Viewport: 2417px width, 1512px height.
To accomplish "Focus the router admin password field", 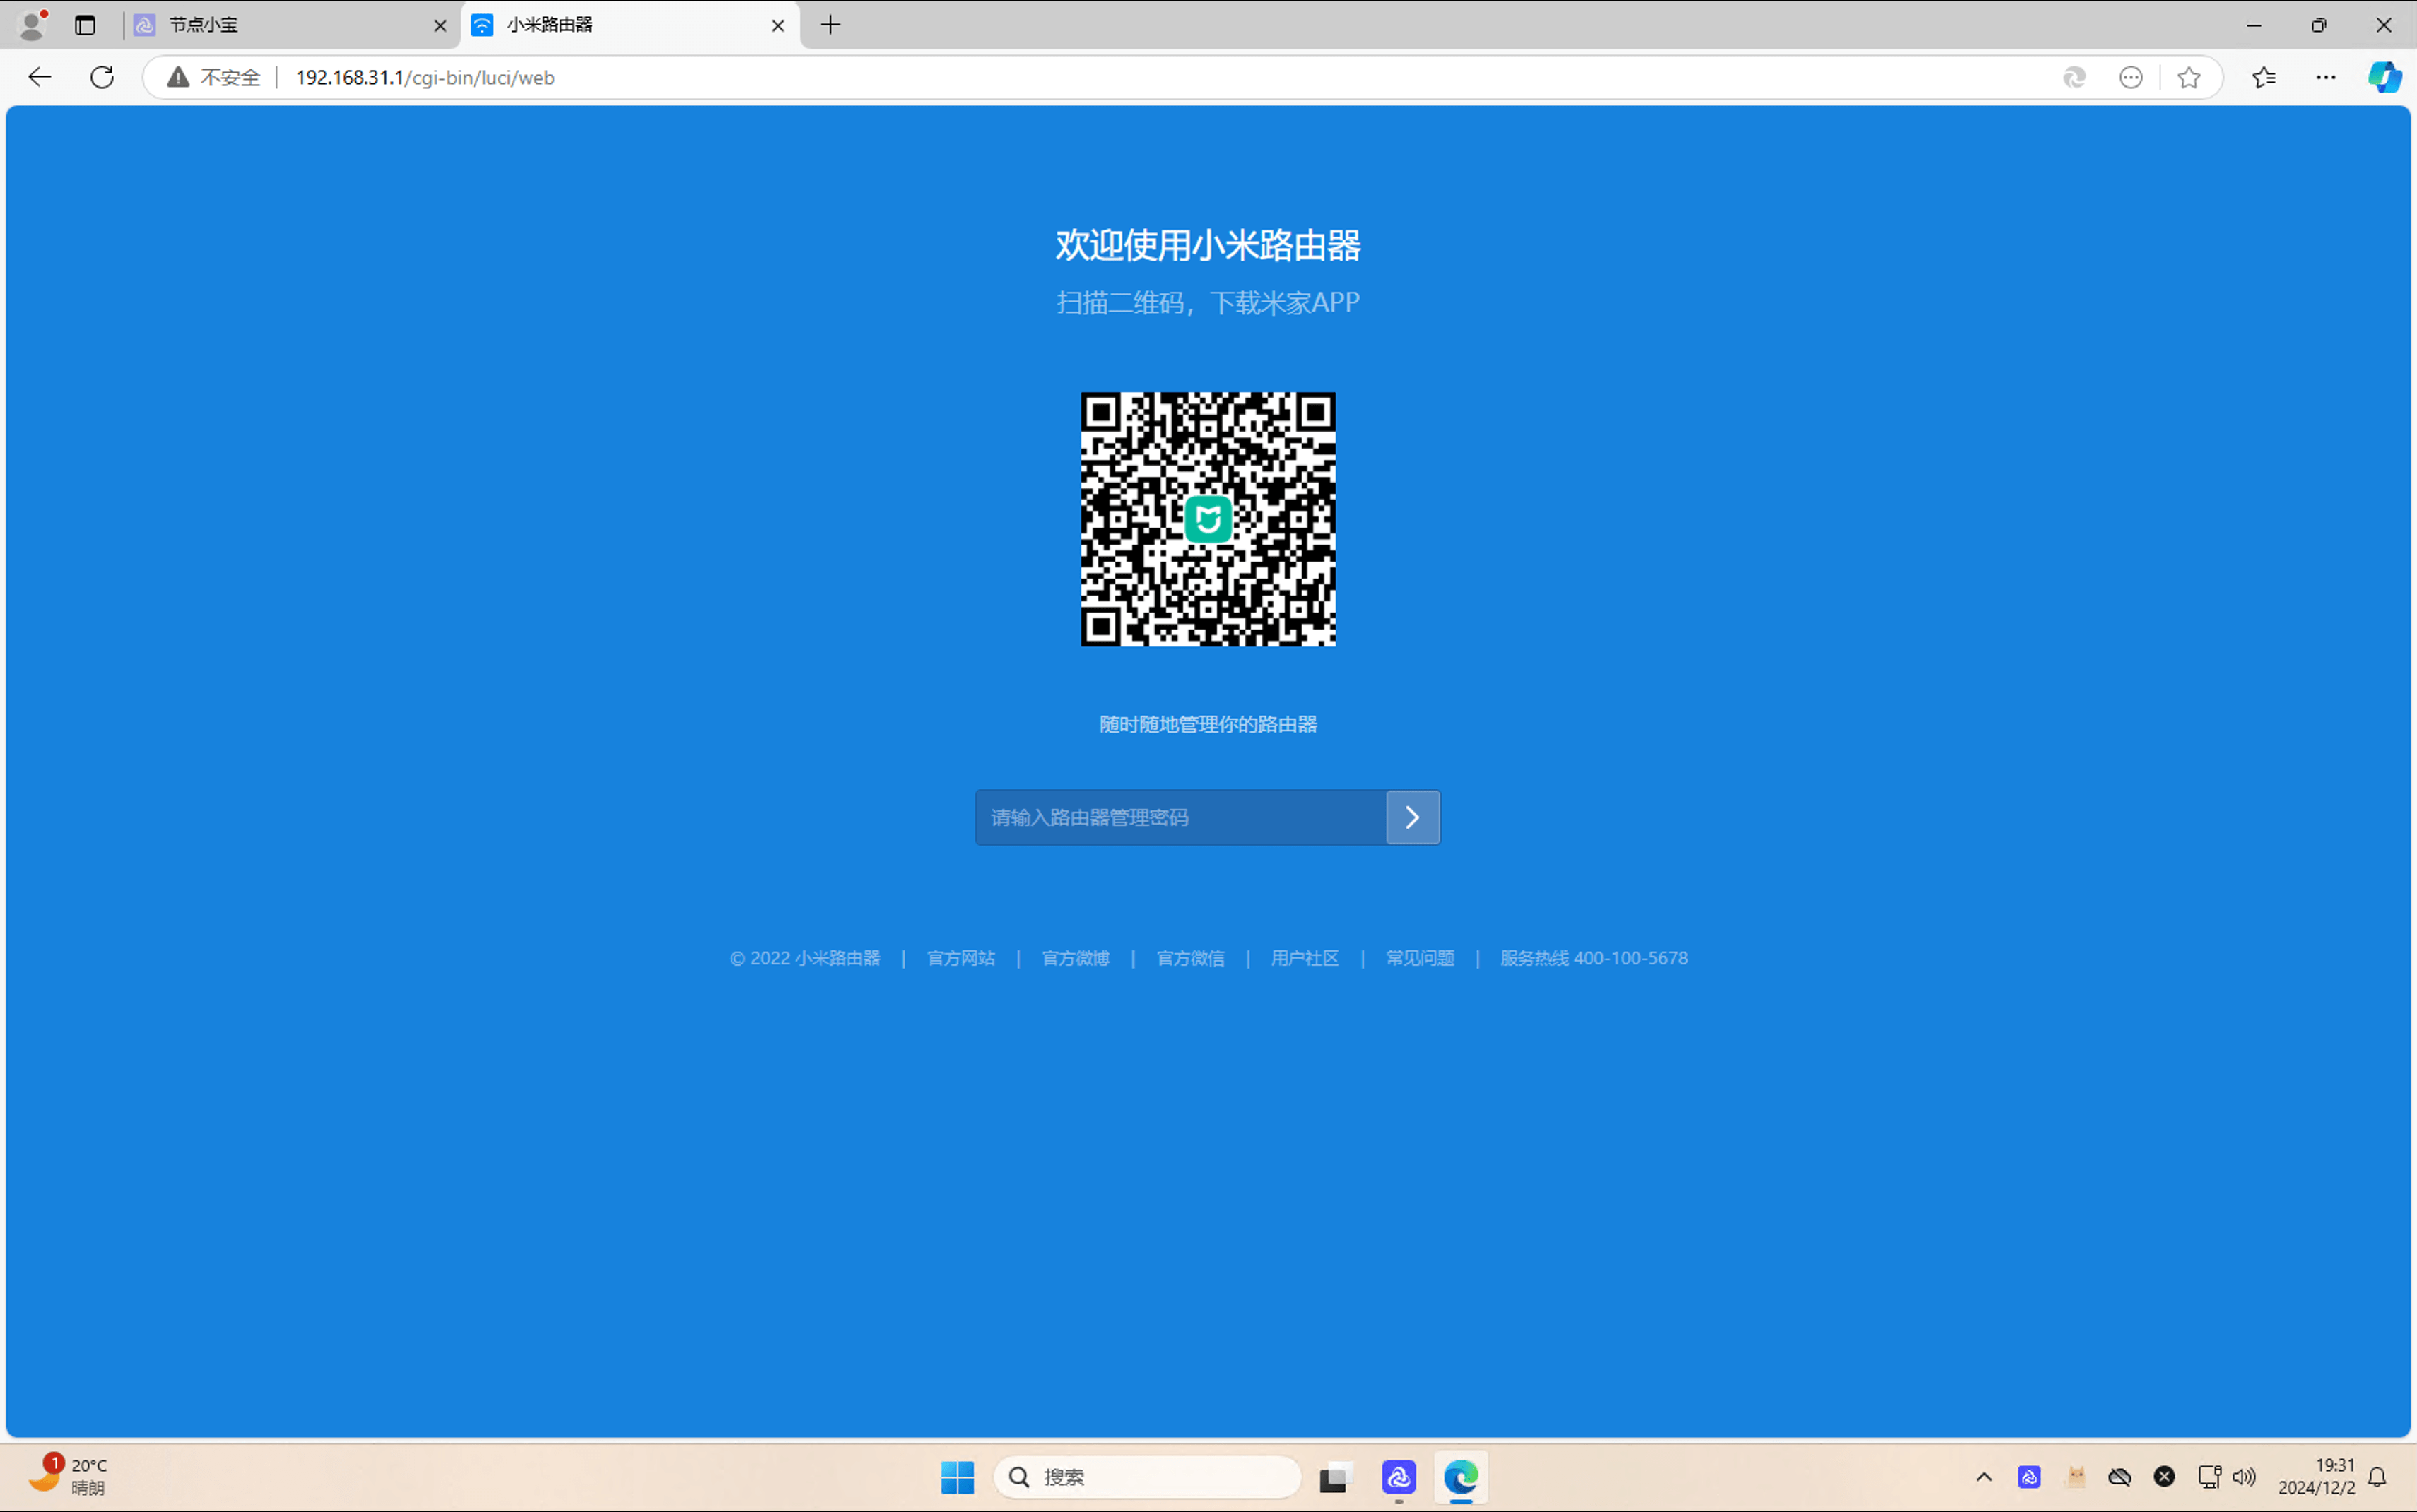I will tap(1180, 817).
